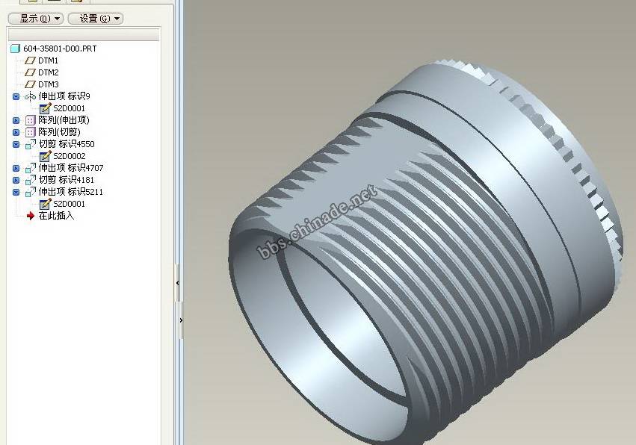This screenshot has height=445, width=636.
Task: Click the extrude icon of 伸出项 标识4707
Action: pos(30,168)
